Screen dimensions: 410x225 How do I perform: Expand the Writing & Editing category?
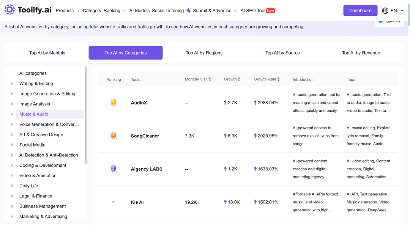click(12, 84)
